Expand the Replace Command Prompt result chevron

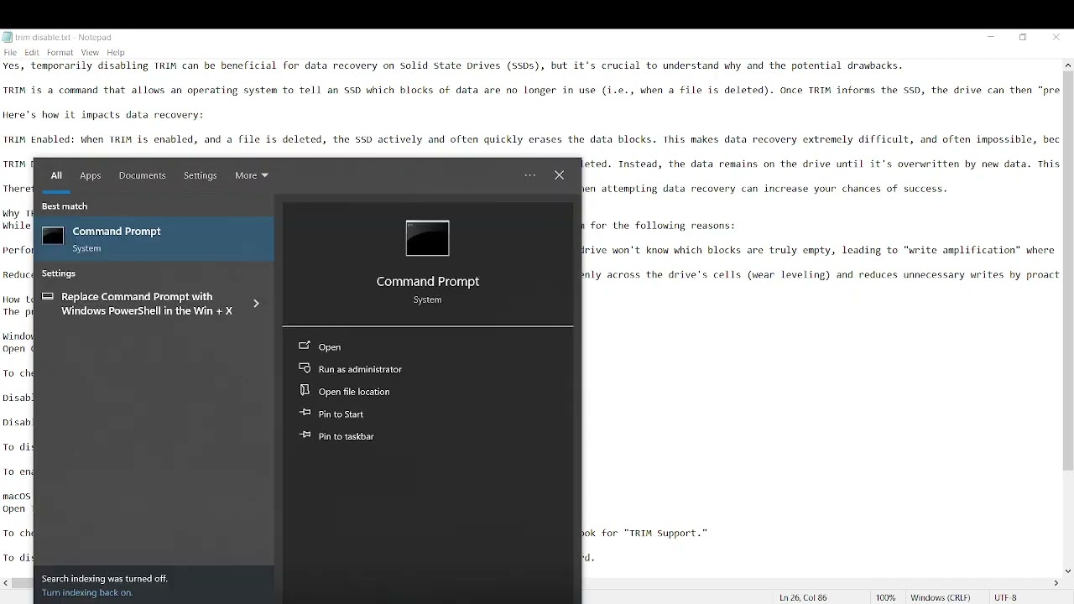coord(256,304)
